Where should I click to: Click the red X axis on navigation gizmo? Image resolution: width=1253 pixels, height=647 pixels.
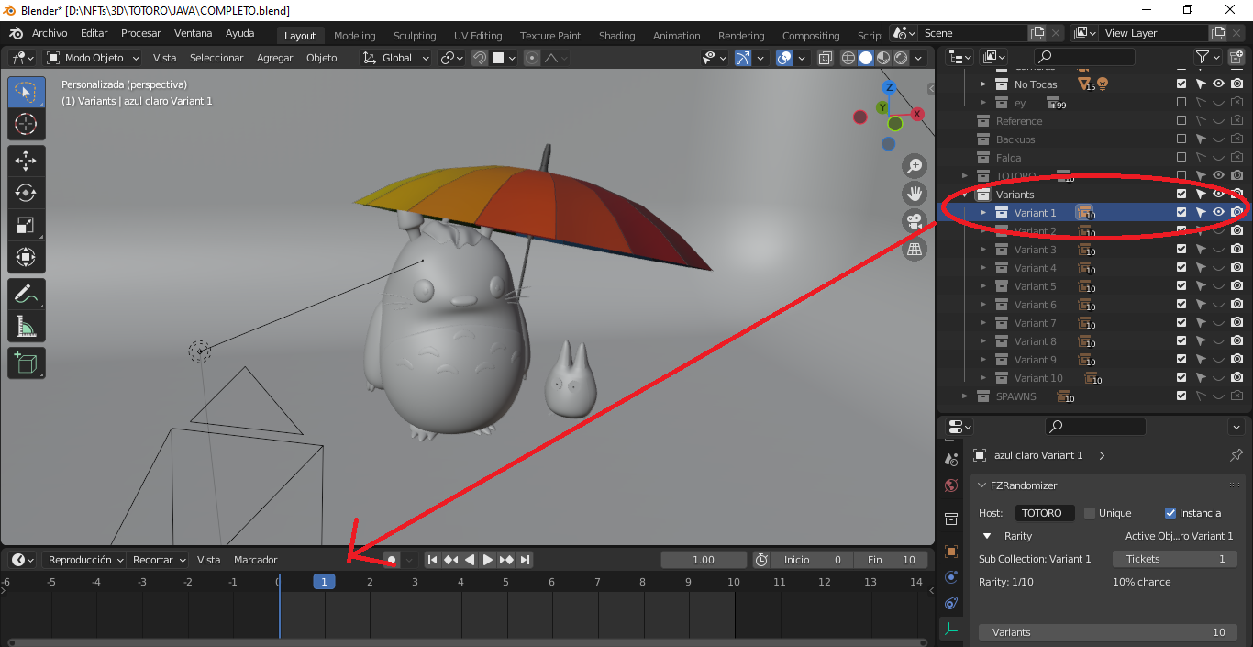(917, 114)
